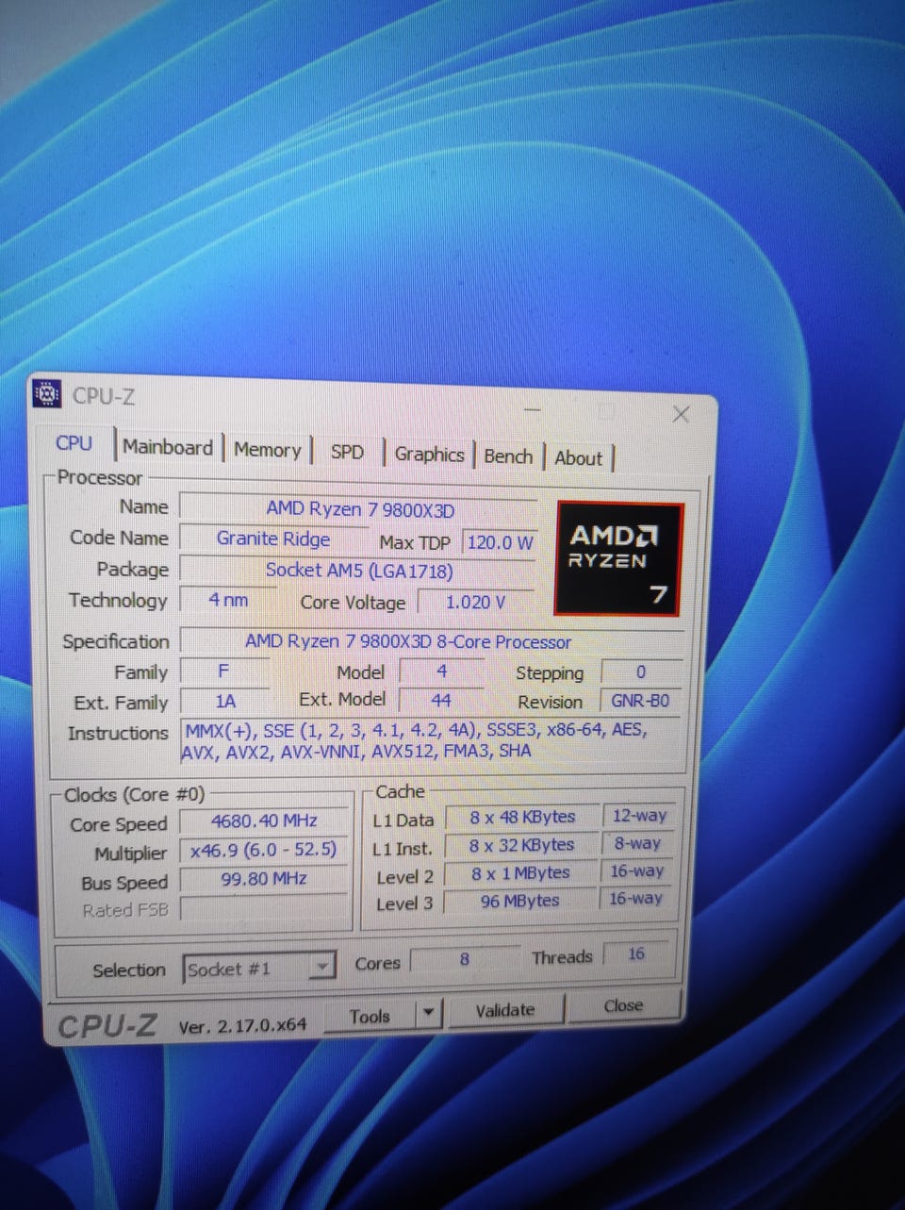
Task: Open the Memory tab
Action: 267,450
